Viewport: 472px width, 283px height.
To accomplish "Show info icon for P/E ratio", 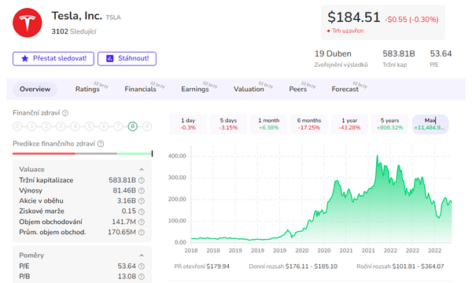I will point(142,266).
